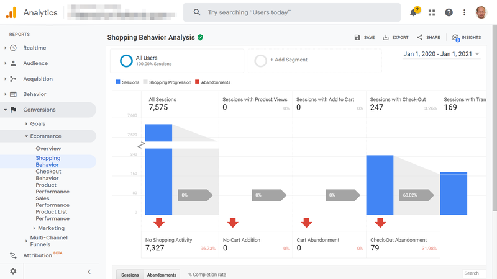
Task: Click the Sessions with Check-Out blue bar
Action: tap(380, 185)
